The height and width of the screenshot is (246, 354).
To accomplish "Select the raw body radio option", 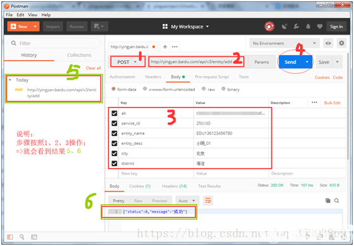I will [x=204, y=89].
